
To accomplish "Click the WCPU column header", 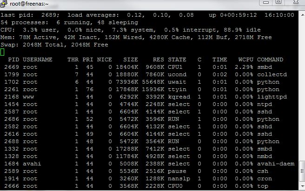I will pos(246,59).
